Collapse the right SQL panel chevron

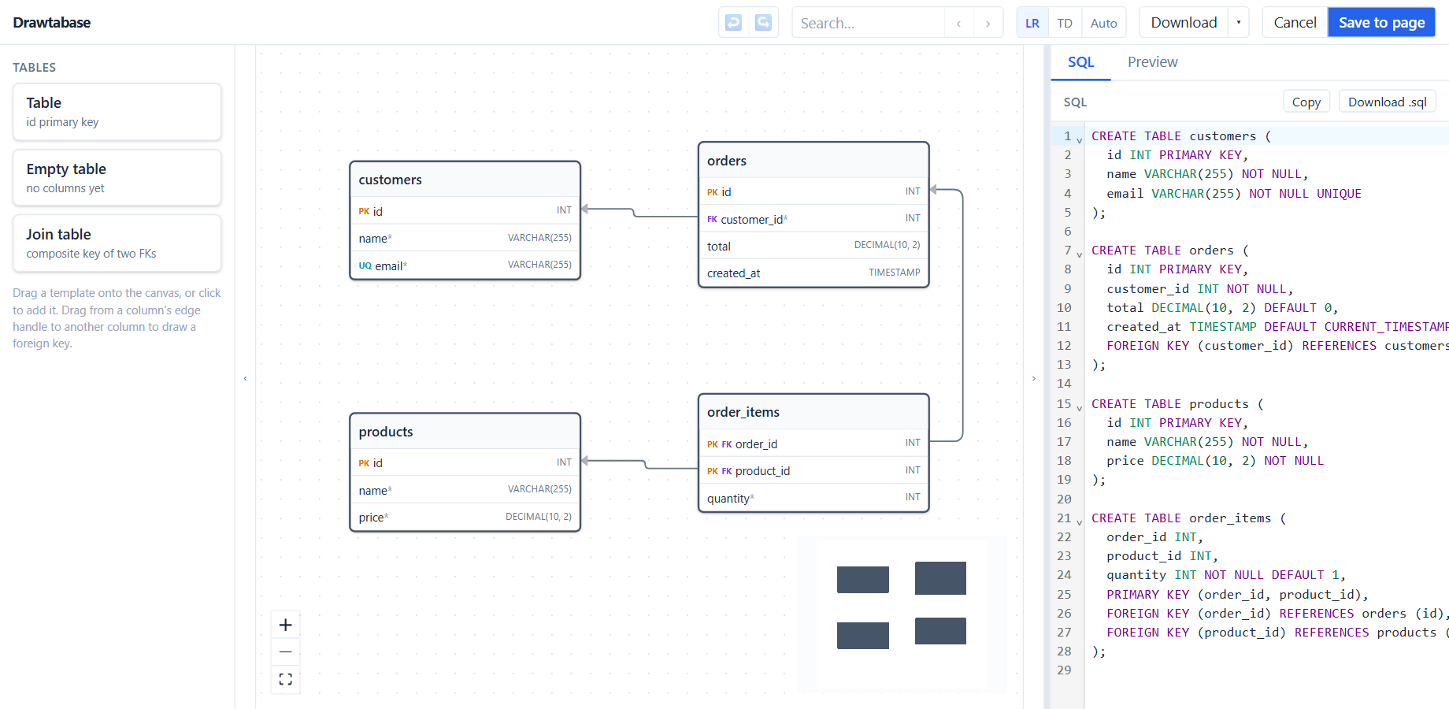[1034, 379]
